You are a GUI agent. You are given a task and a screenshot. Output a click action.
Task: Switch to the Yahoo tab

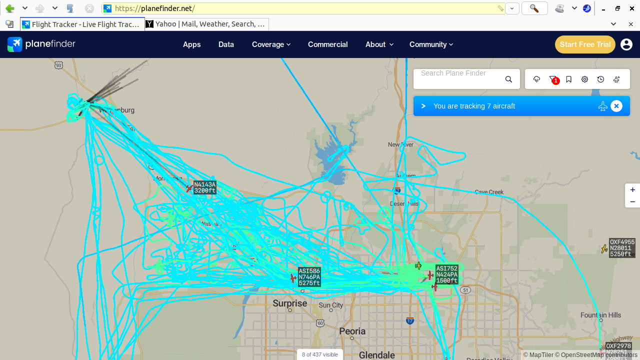pos(207,24)
